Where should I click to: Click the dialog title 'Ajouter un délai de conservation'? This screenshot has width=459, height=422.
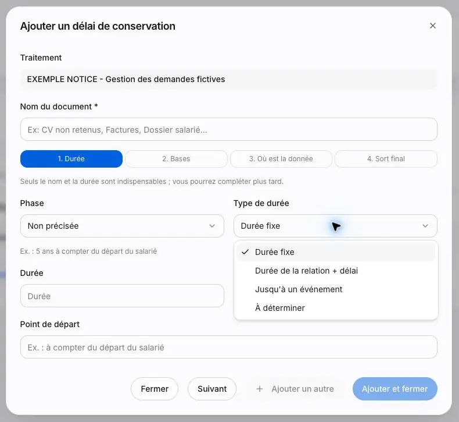98,26
